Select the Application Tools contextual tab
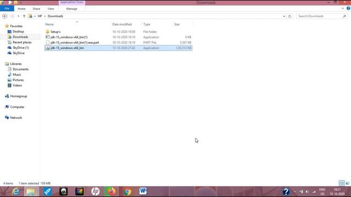 (72, 2)
